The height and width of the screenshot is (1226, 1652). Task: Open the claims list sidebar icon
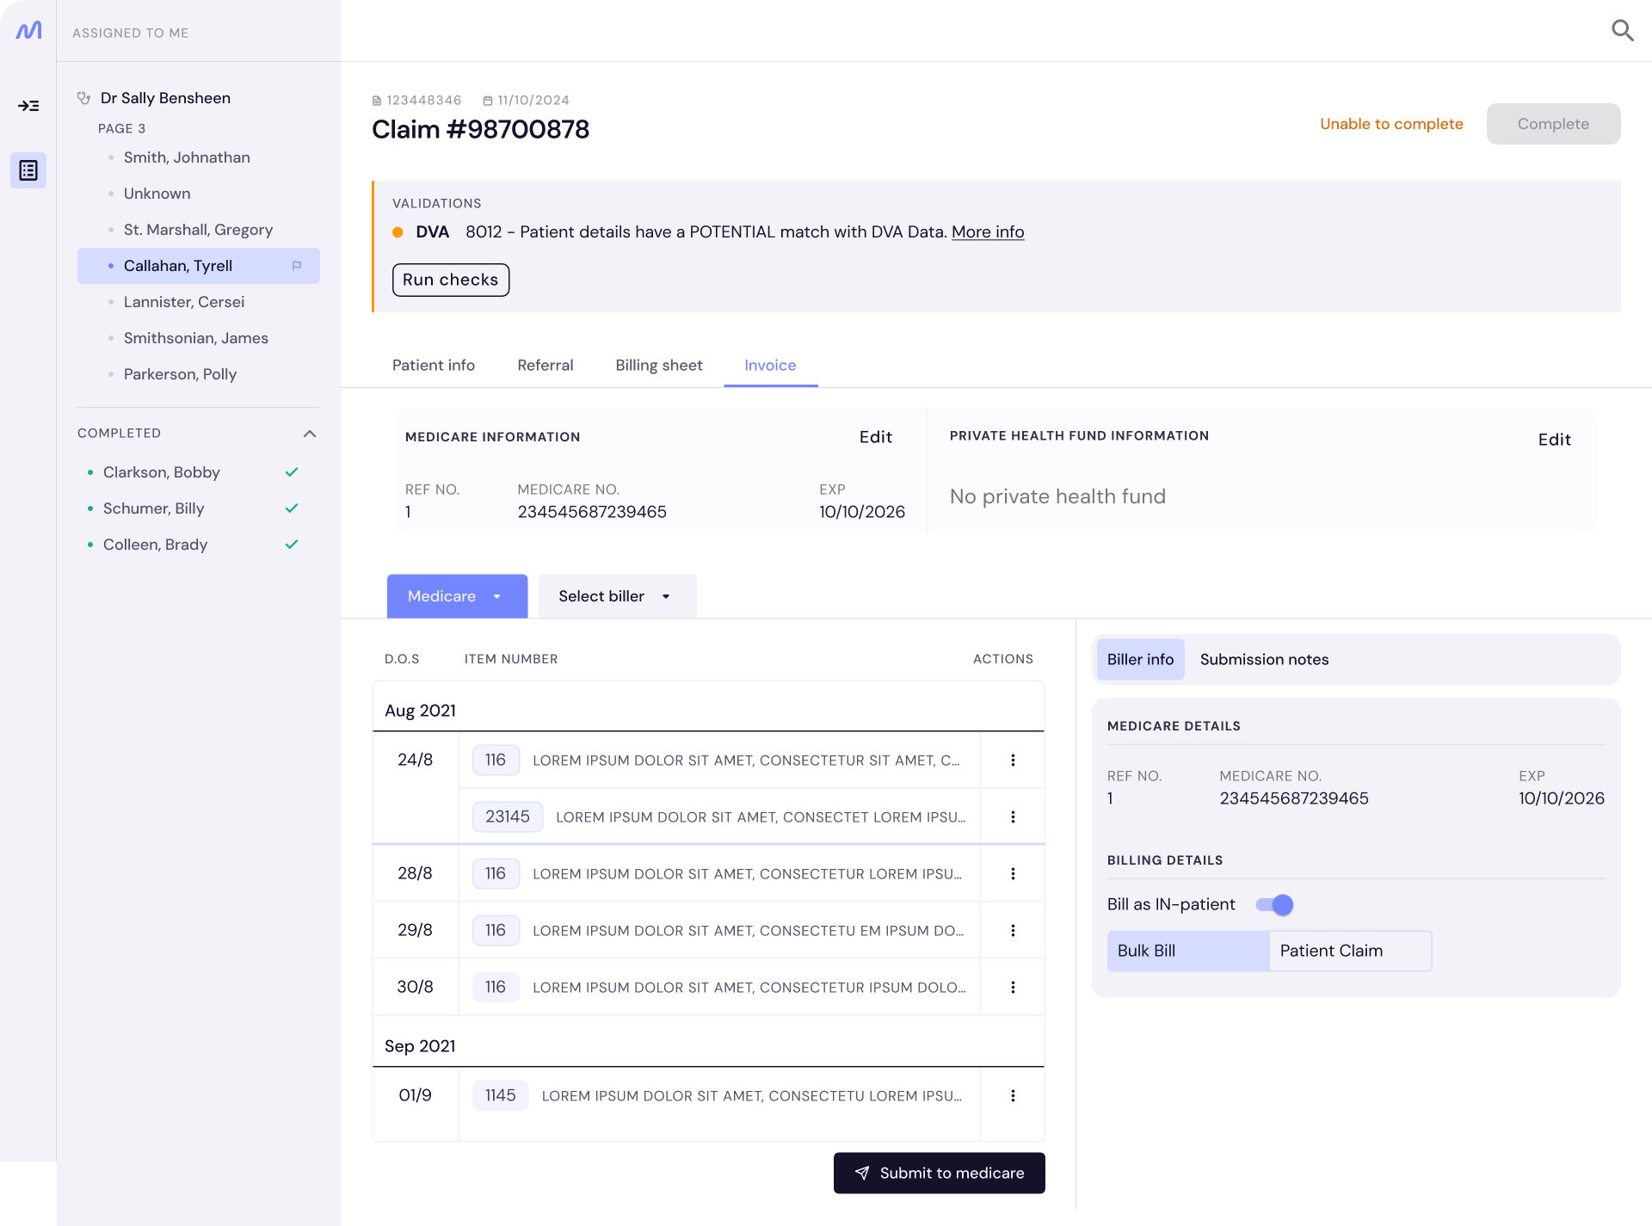point(28,170)
